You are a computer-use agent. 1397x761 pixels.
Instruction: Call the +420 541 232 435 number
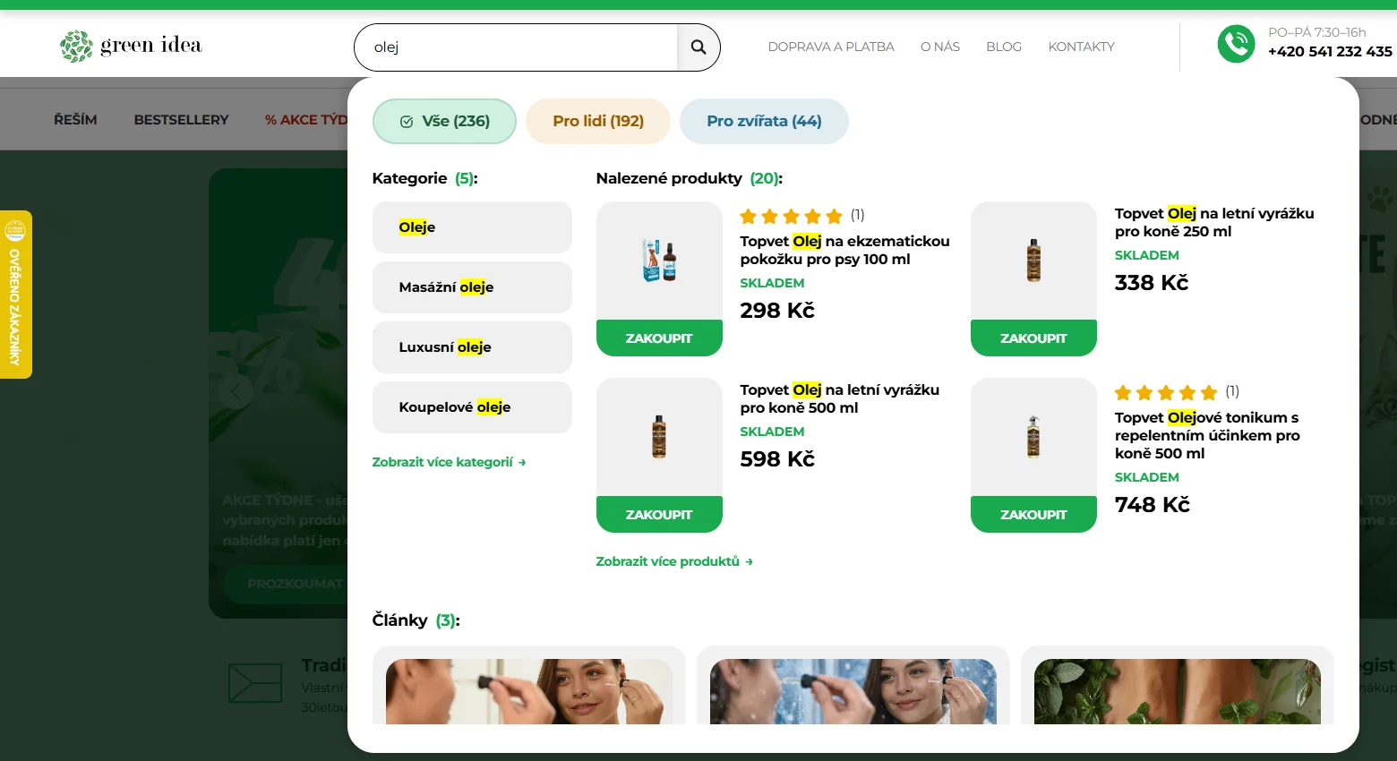coord(1330,52)
